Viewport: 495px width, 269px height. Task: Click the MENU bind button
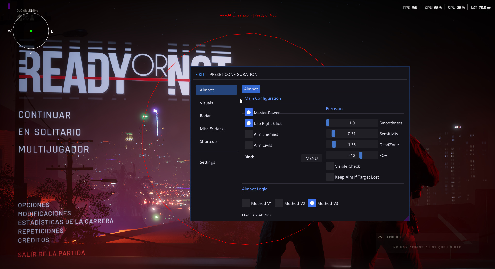(311, 158)
